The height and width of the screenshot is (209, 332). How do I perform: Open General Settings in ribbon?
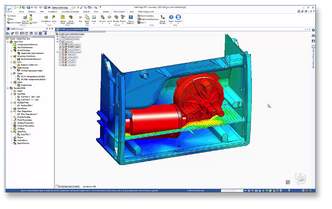pos(25,20)
